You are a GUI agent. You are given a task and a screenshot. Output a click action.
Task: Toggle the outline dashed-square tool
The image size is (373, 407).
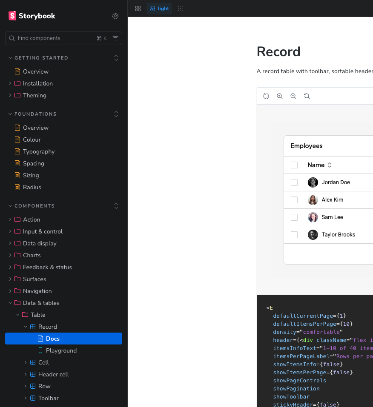point(181,9)
